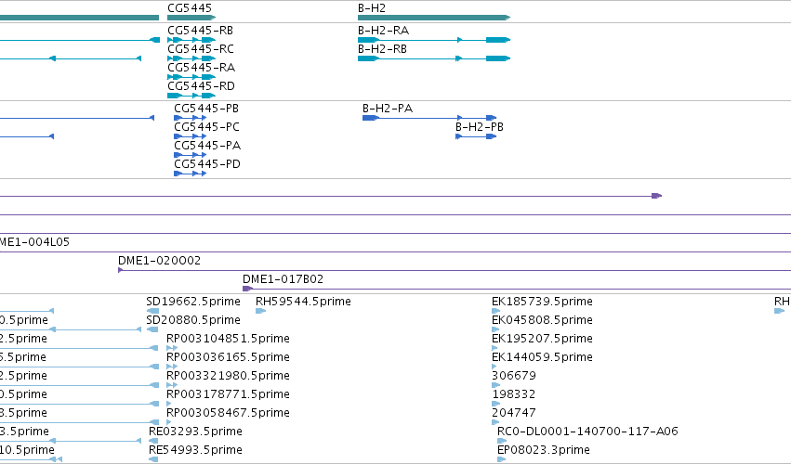Screen dimensions: 791x464
Task: Click the CG5445-PA protein label
Action: (207, 146)
